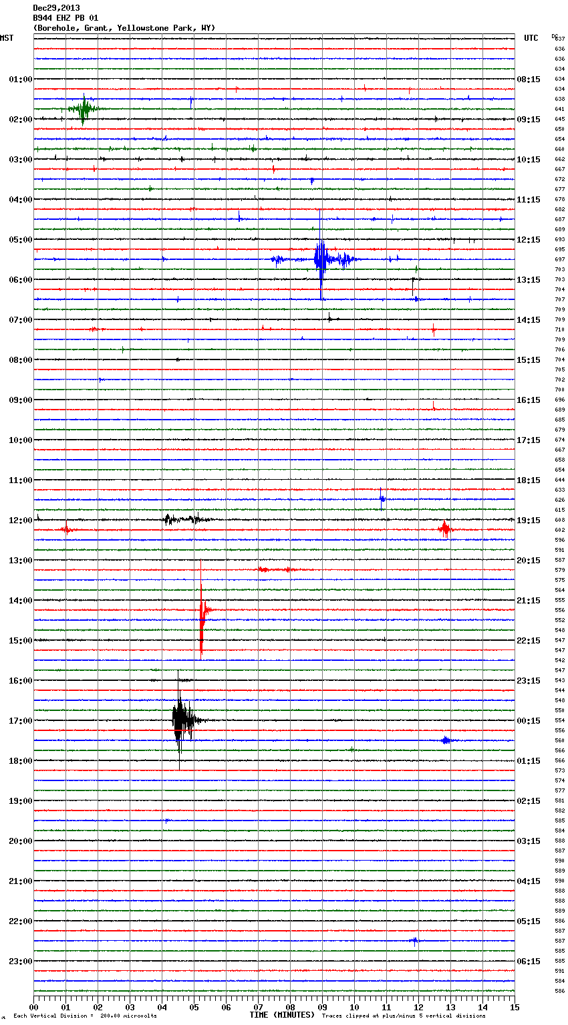568x1025 pixels.
Task: Click the 21:15 UTC time label
Action: 529,601
